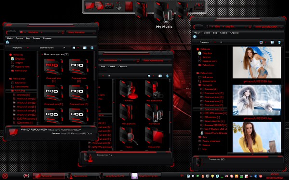This screenshot has width=289, height=180.
Task: Open Справка menu in Администратор window
Action: [122, 67]
